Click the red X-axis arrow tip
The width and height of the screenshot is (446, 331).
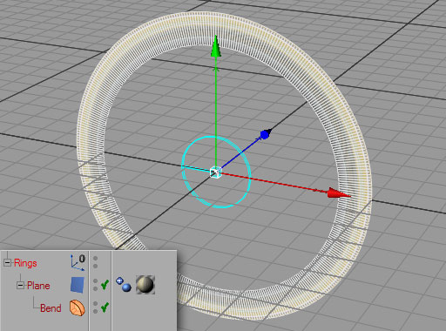click(x=339, y=193)
